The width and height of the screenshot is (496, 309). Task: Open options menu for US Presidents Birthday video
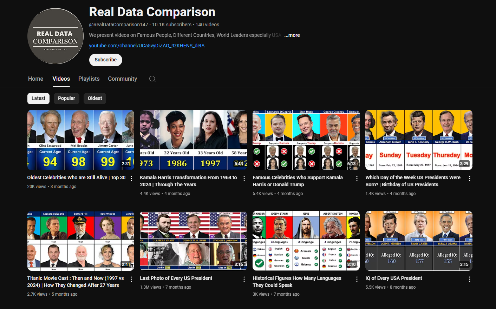coord(470,179)
